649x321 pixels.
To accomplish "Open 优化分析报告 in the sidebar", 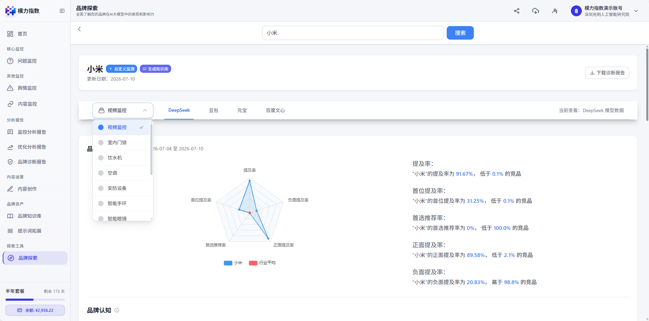I will pyautogui.click(x=35, y=147).
